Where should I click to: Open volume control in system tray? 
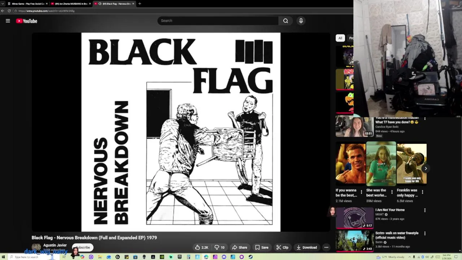(x=427, y=257)
